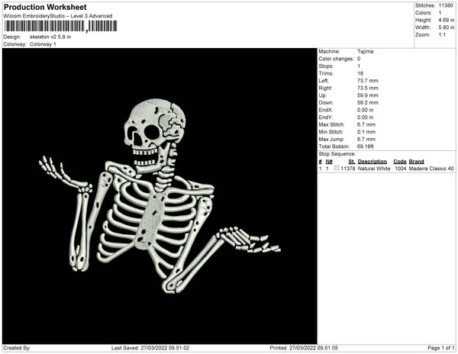Click the Trims value 18
This screenshot has width=458, height=354.
pyautogui.click(x=360, y=73)
